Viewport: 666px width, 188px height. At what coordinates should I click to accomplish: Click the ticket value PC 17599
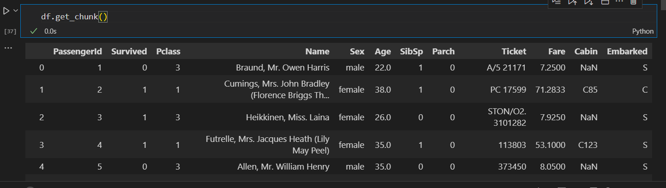tap(508, 90)
